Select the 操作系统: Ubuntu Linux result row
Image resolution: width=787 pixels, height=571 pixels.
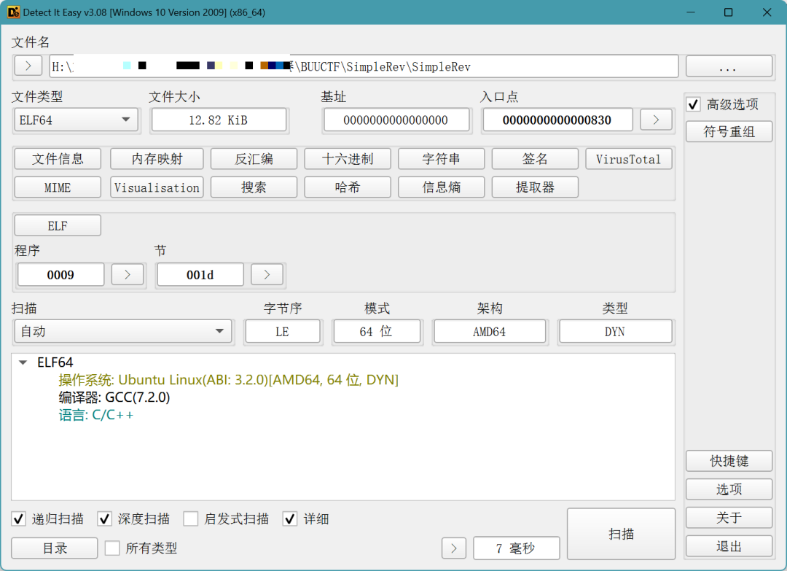tap(228, 380)
